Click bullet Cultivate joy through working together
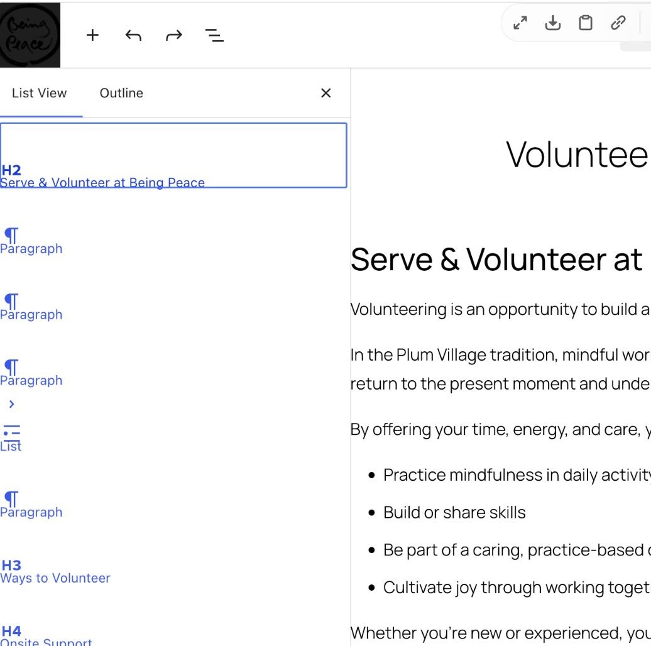The width and height of the screenshot is (651, 646). 517,588
